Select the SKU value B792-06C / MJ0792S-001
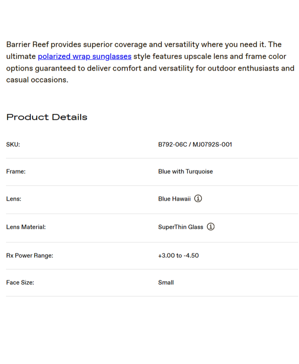This screenshot has height=364, width=299. pos(195,144)
